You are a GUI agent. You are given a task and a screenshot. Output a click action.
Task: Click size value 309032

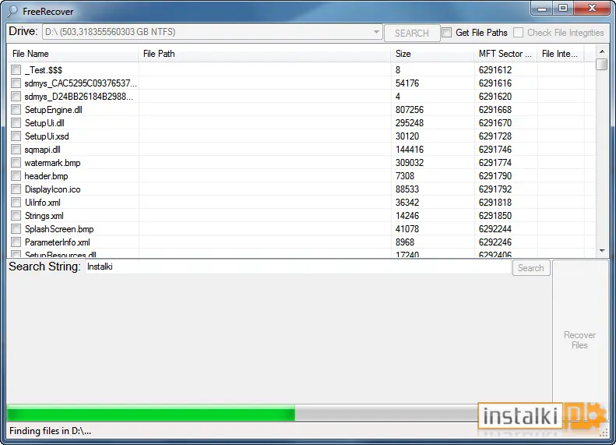(410, 163)
